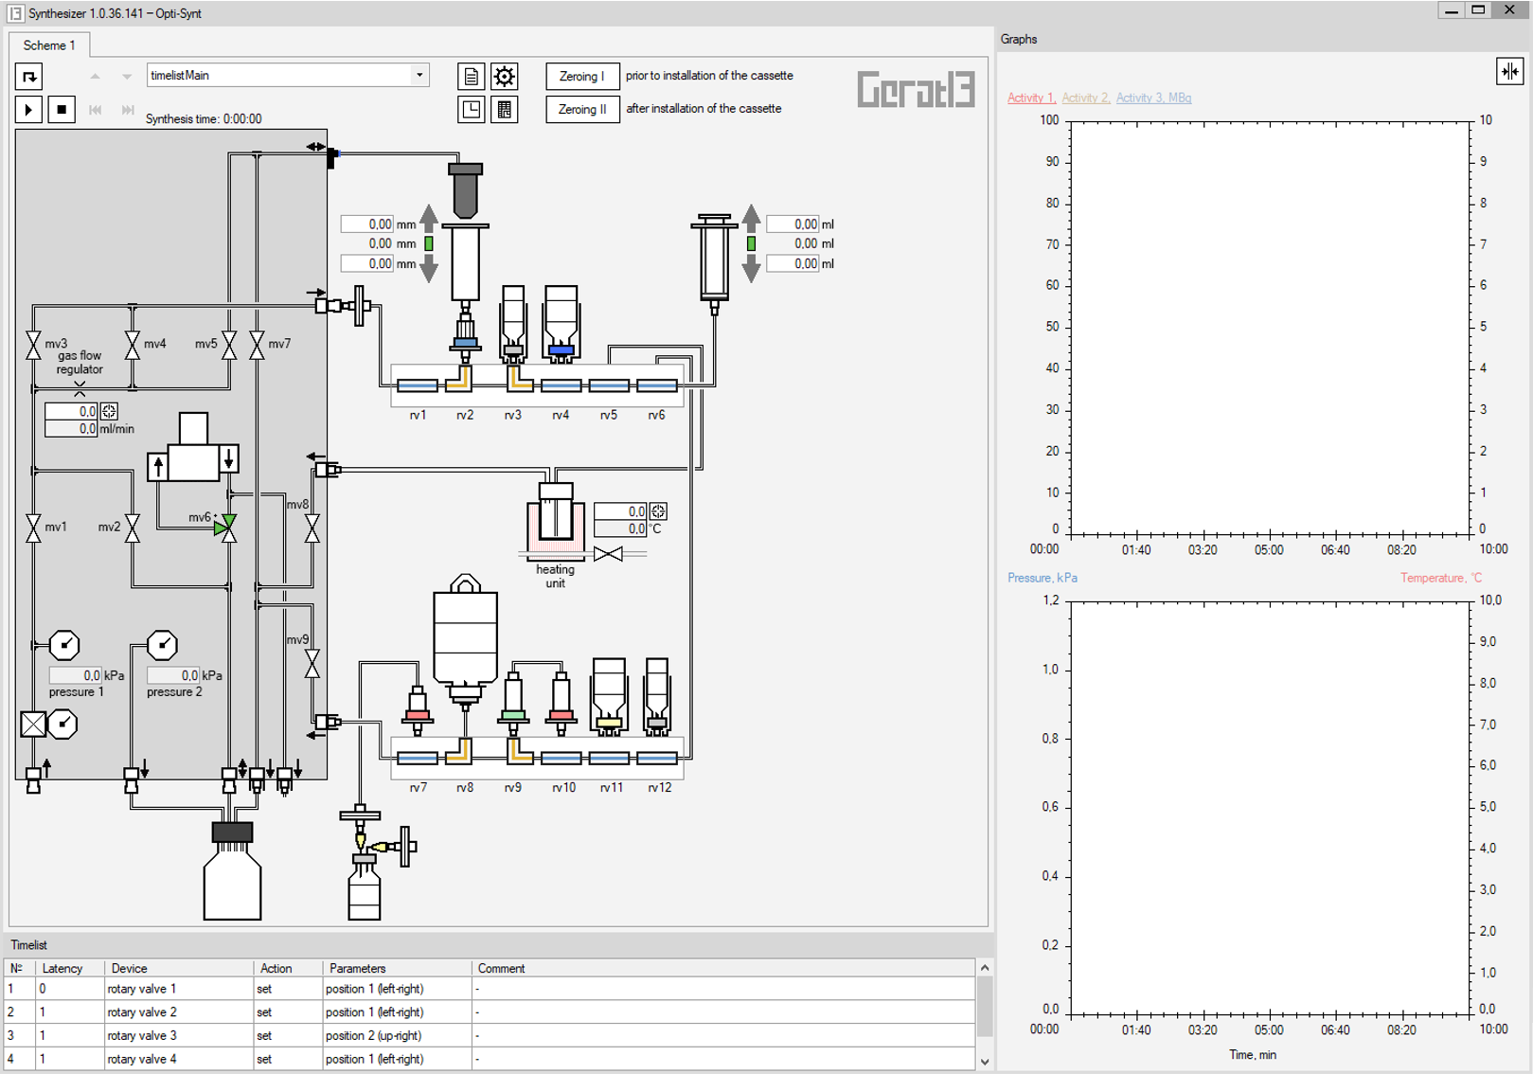Toggle Pressure, kPa graph series
This screenshot has height=1074, width=1533.
(x=1043, y=578)
